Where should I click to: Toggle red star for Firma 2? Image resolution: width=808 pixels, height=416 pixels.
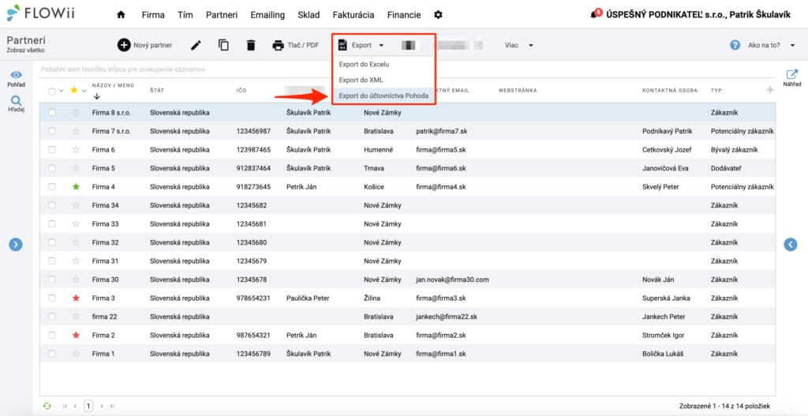[x=77, y=335]
